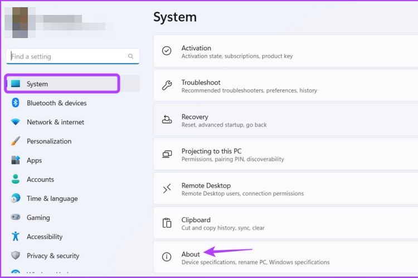
Task: Click the Projecting to this PC icon
Action: click(167, 154)
